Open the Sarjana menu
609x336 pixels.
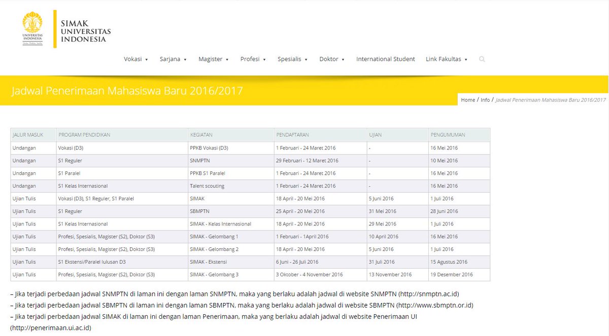(x=174, y=59)
